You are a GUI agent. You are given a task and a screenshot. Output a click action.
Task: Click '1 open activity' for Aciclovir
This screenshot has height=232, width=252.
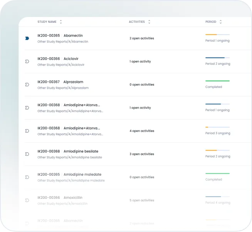click(140, 61)
